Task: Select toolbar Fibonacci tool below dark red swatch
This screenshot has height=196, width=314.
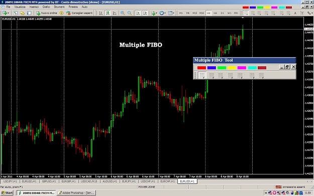Action: (288, 13)
